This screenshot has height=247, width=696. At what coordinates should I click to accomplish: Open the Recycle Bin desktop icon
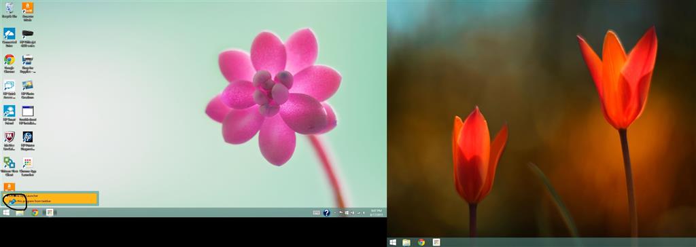tap(10, 9)
